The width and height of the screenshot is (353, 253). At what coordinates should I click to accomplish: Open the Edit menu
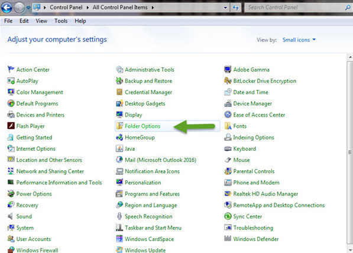coord(24,21)
